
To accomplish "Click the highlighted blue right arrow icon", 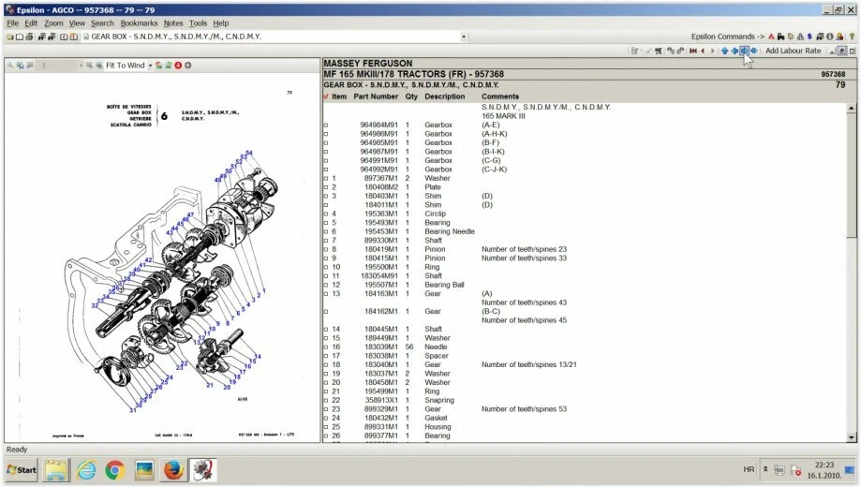I will [744, 51].
